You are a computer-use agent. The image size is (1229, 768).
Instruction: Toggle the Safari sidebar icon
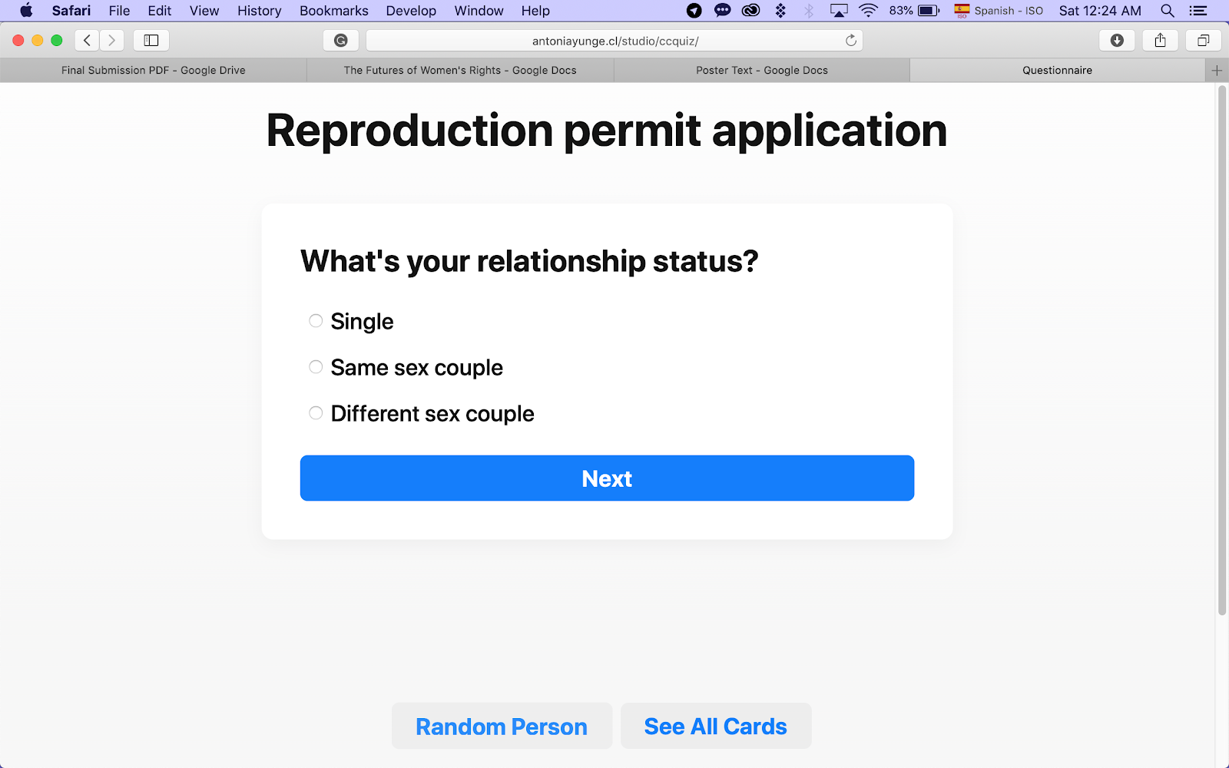pyautogui.click(x=151, y=41)
